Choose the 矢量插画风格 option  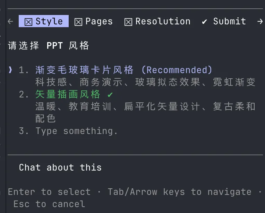click(x=68, y=94)
